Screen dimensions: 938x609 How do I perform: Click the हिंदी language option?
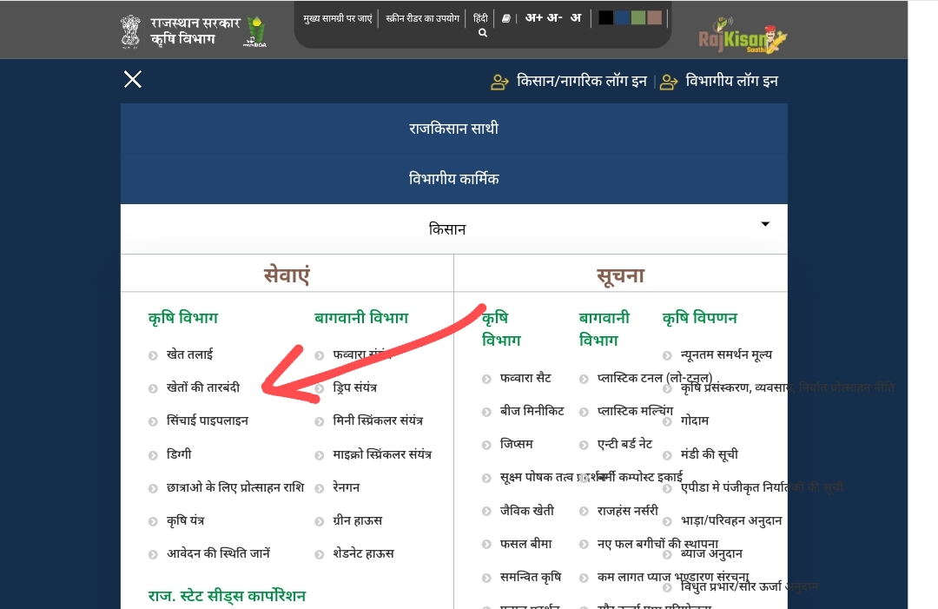(480, 18)
